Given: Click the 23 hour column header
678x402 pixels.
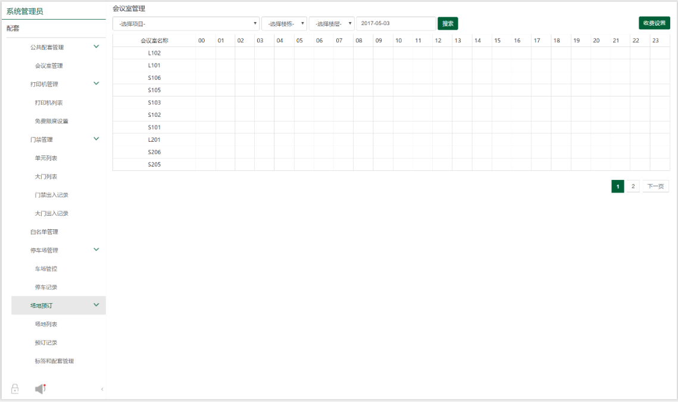Looking at the screenshot, I should click(x=655, y=40).
